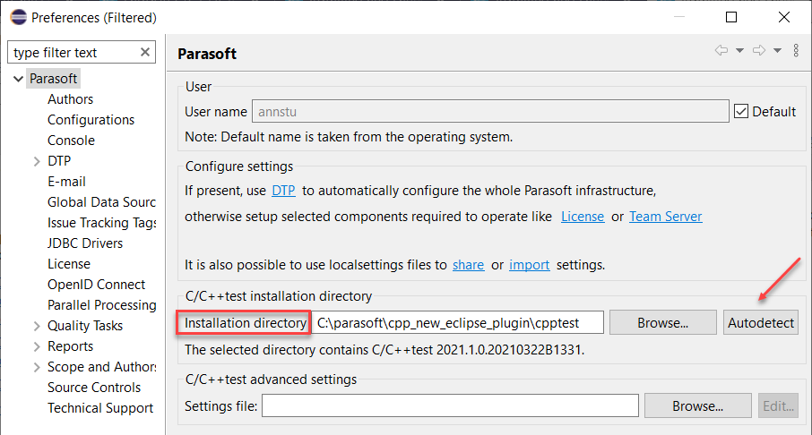
Task: Expand the Quality Tasks node
Action: [37, 326]
